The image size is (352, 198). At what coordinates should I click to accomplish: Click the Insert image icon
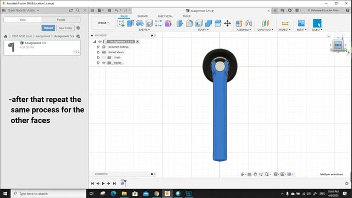click(x=301, y=23)
